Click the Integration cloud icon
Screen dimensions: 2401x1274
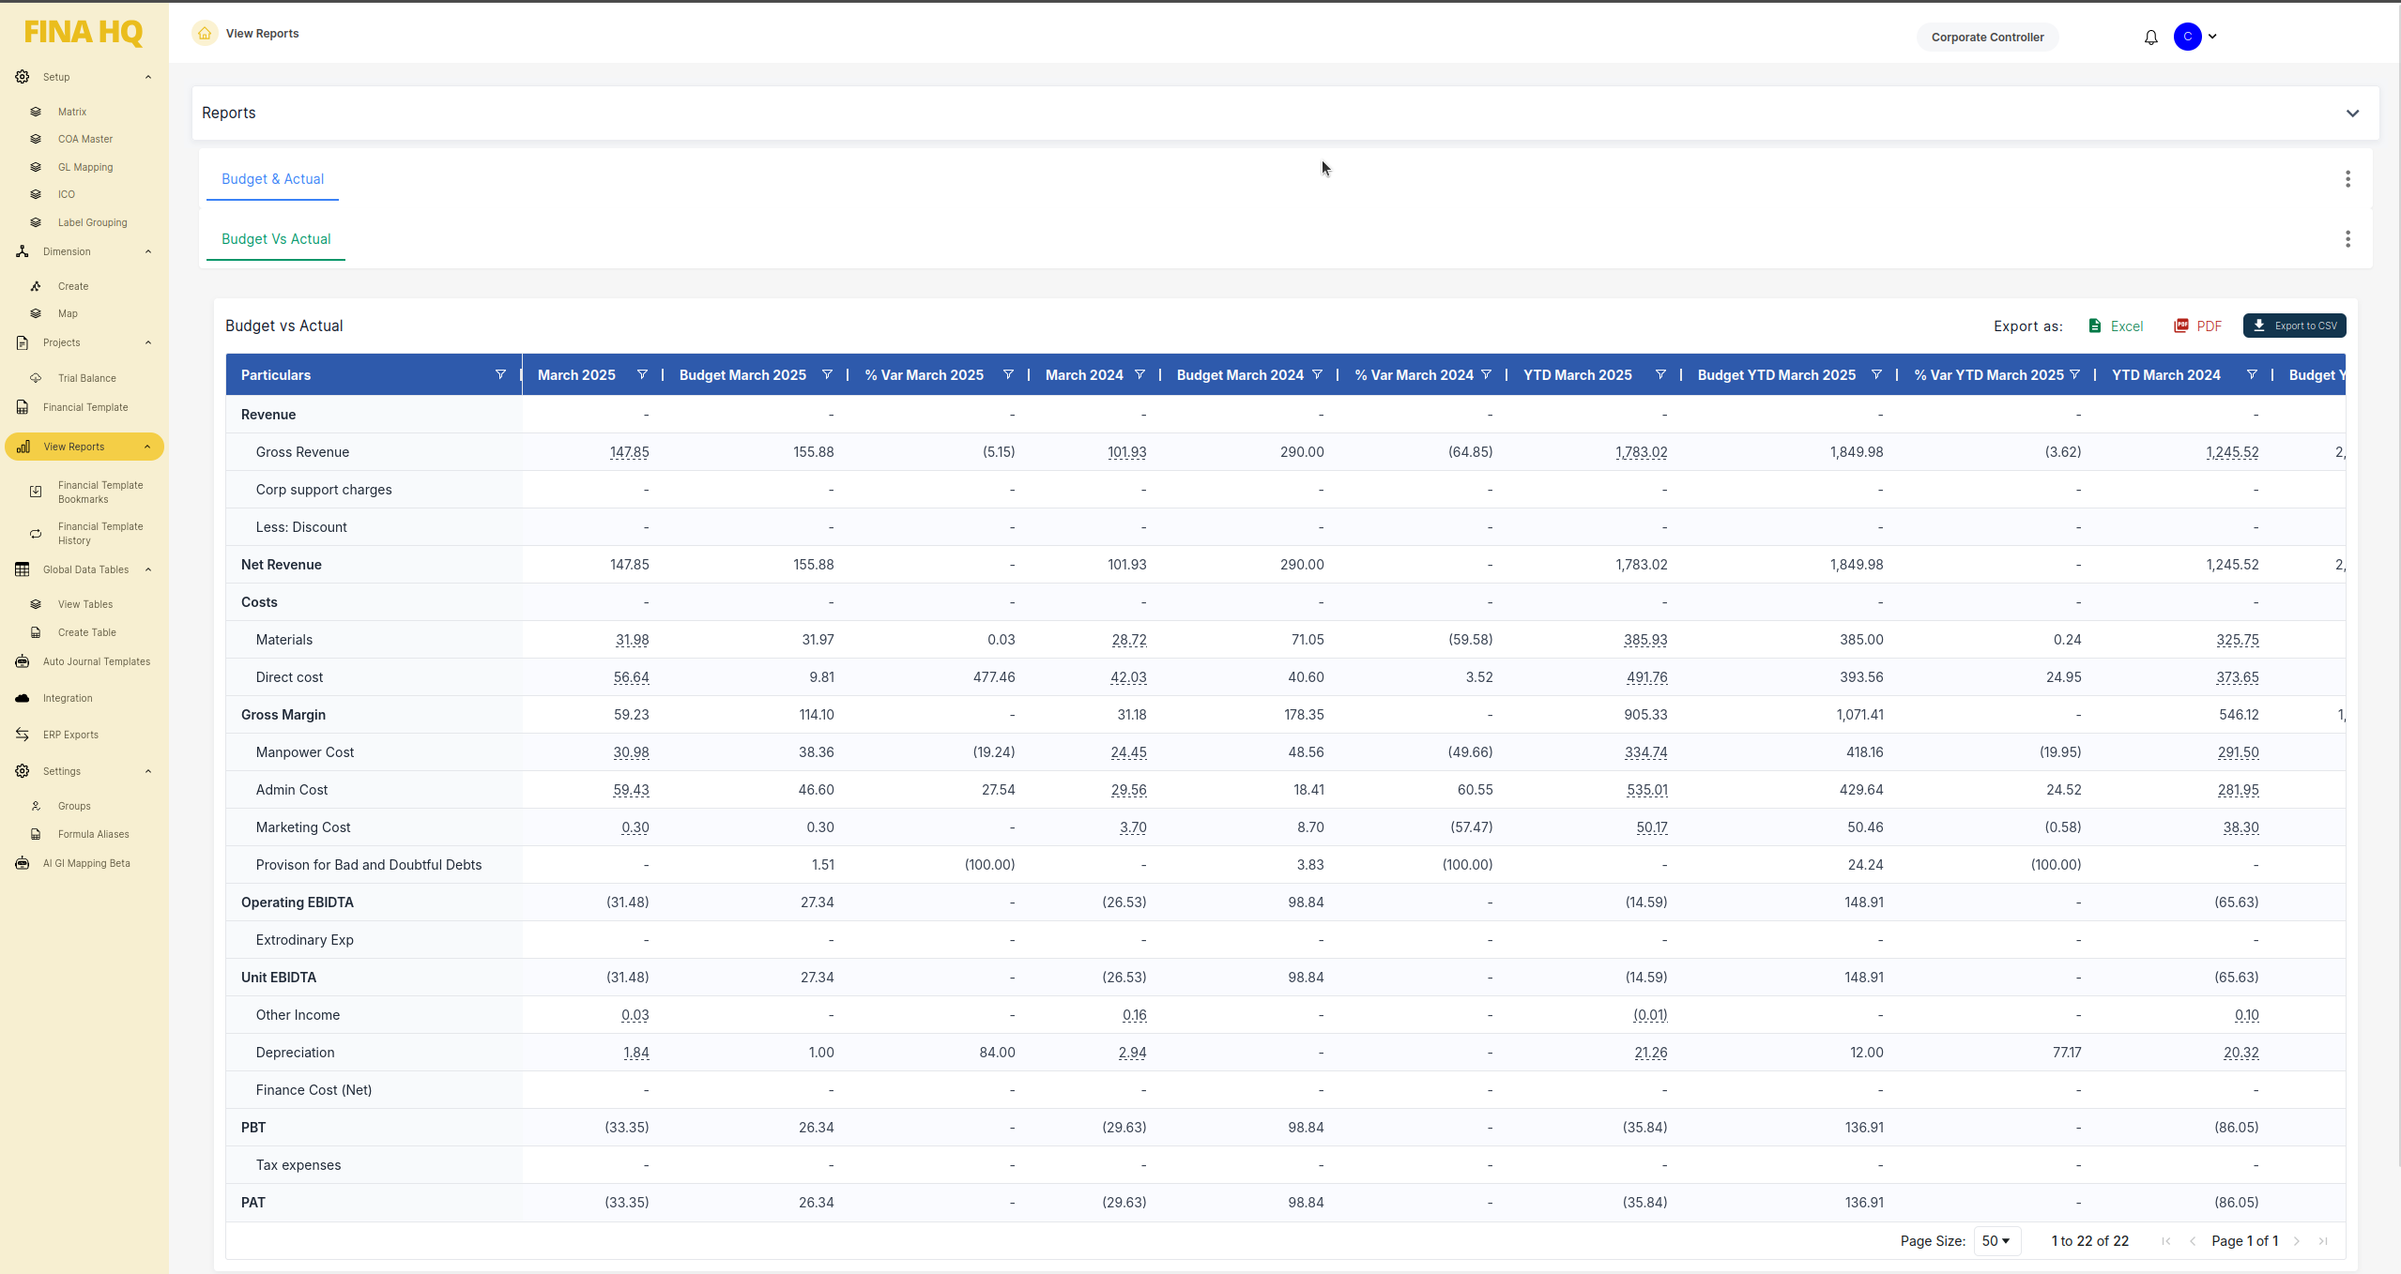pyautogui.click(x=23, y=698)
